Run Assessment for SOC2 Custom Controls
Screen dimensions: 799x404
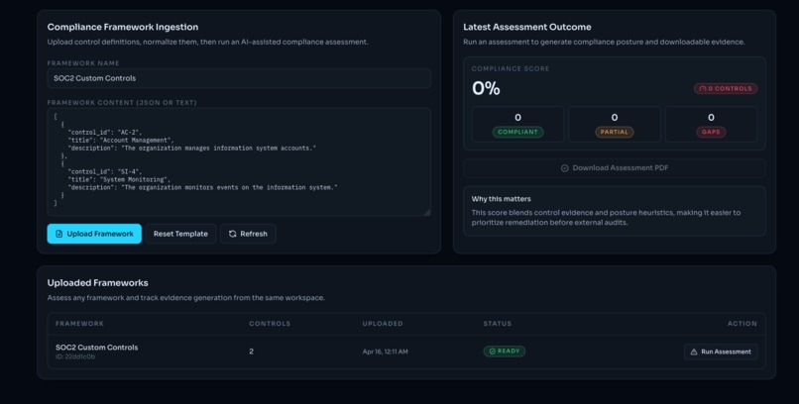pos(721,352)
